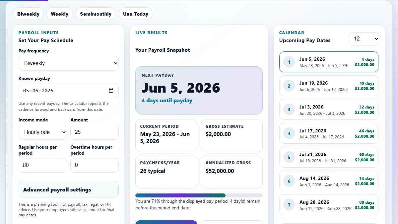Open the Income mode dropdown
398x224 pixels.
(x=43, y=132)
